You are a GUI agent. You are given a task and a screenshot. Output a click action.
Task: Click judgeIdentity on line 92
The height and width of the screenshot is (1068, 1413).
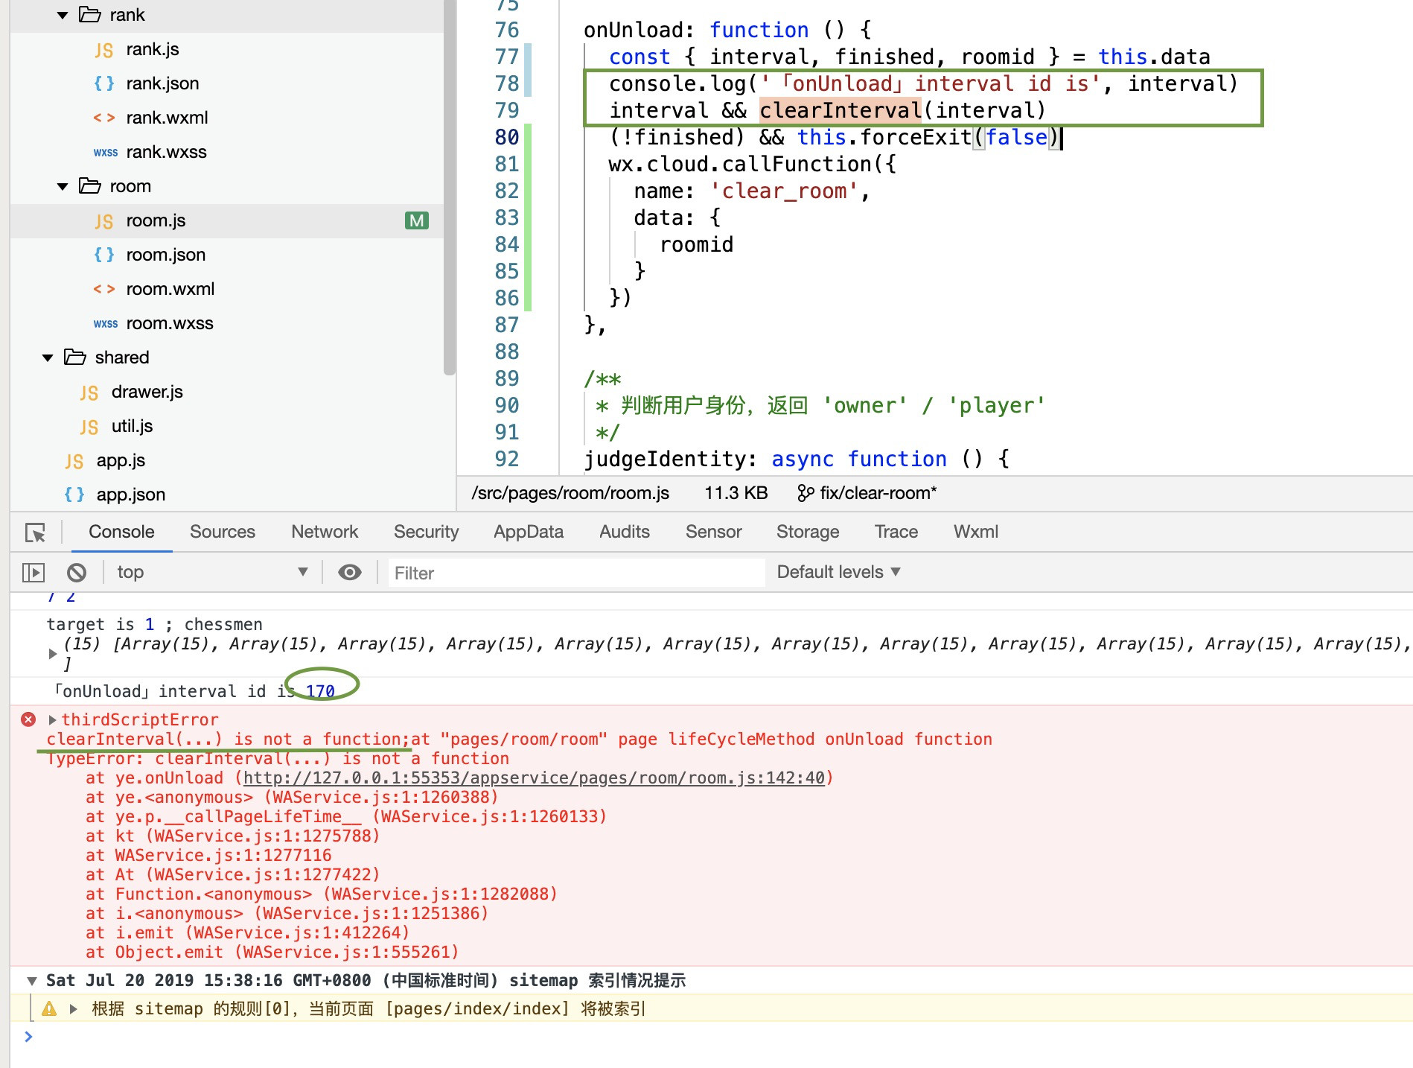coord(665,459)
